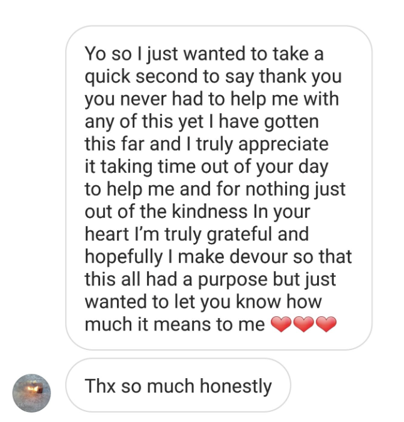Click the word 'purpose' in the message
Screen dimensions: 404x422
click(233, 280)
